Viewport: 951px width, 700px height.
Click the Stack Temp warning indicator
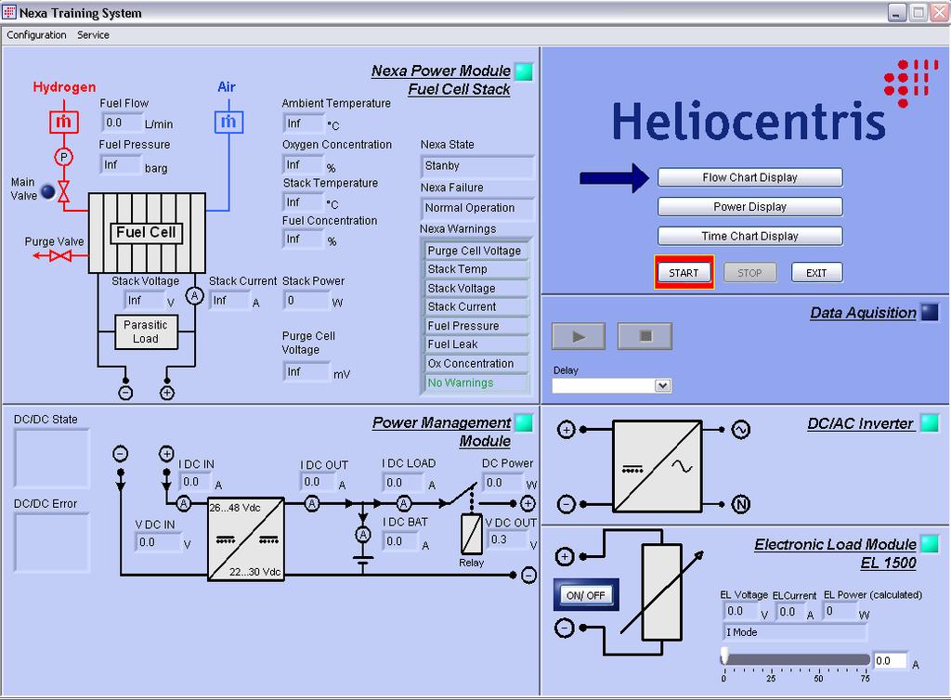pos(475,269)
